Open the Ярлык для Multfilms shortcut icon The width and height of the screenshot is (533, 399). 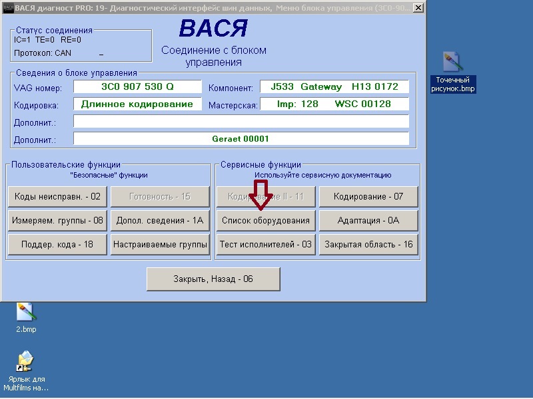26,362
